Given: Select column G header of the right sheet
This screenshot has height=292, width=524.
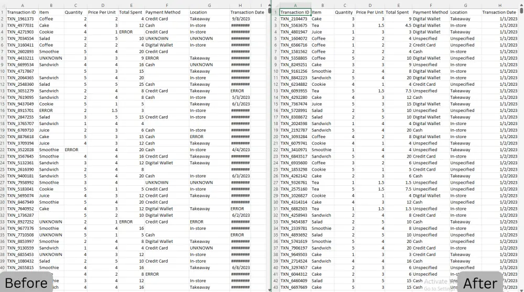Looking at the screenshot, I should [x=465, y=5].
